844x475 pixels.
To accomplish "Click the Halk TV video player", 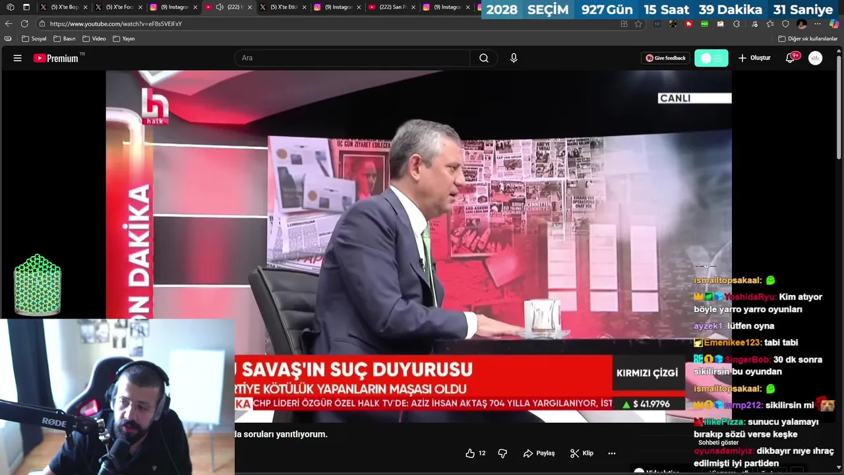I will [419, 246].
